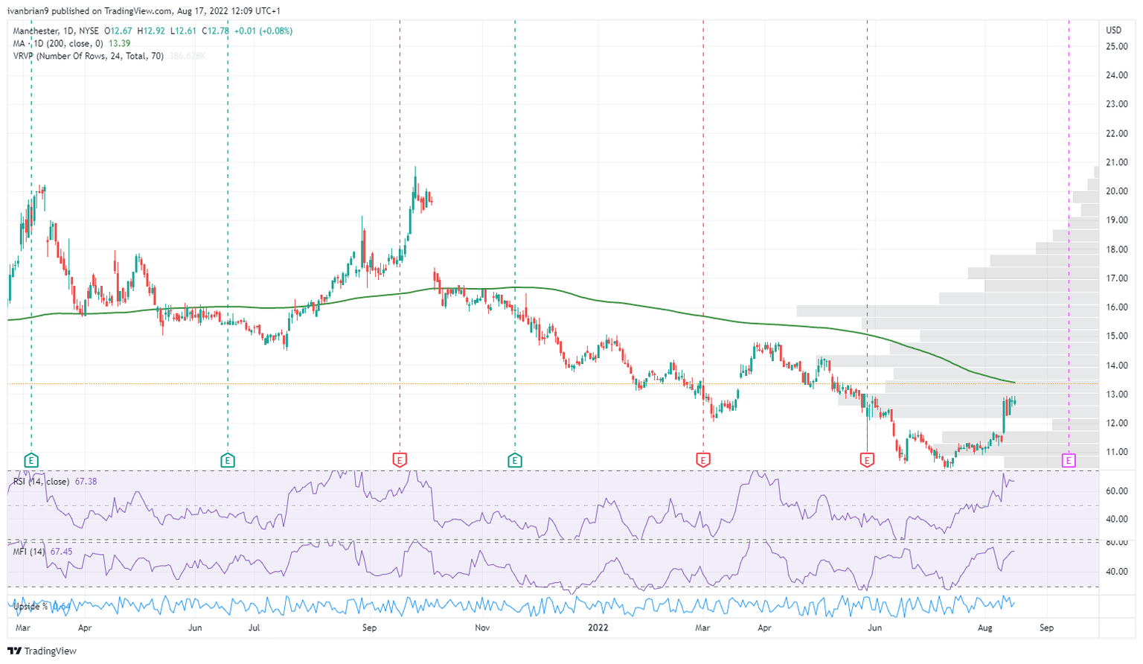
Task: Click the 13.39 green moving average value readout
Action: (115, 43)
